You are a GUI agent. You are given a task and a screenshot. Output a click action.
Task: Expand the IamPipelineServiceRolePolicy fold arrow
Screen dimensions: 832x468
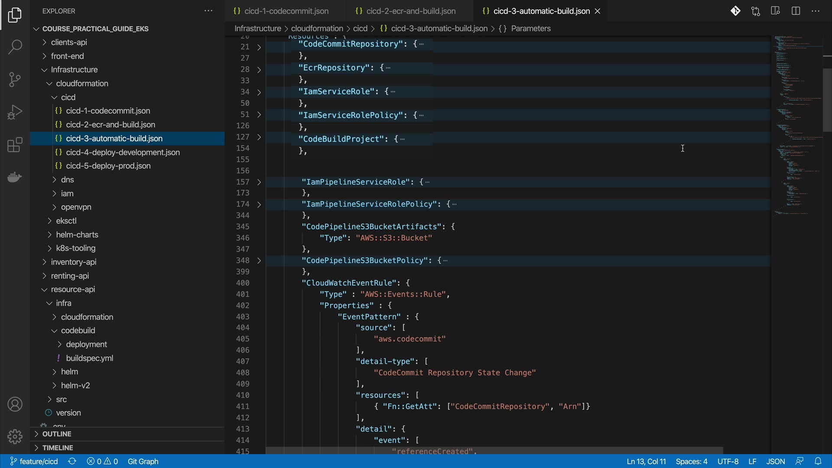click(259, 204)
